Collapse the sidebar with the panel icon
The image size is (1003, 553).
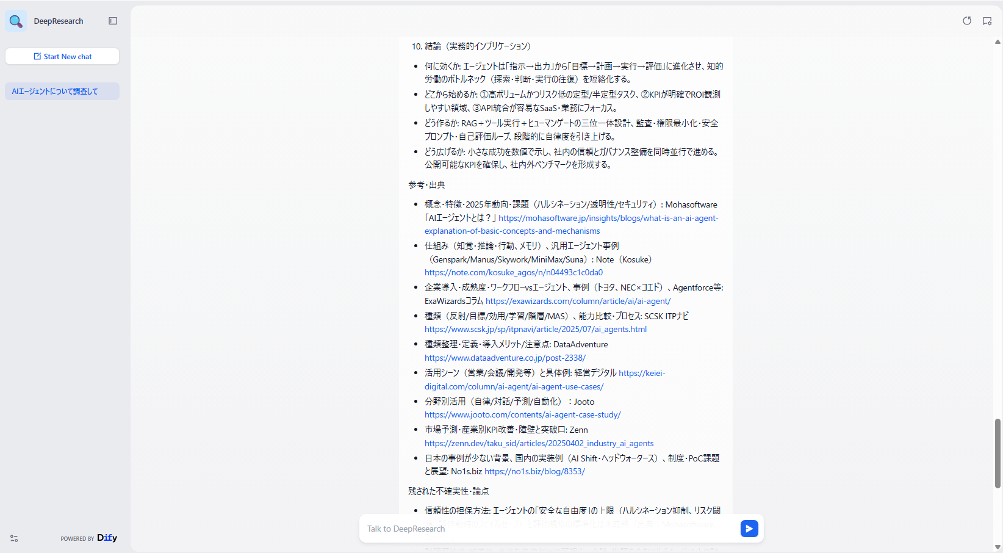(x=113, y=21)
